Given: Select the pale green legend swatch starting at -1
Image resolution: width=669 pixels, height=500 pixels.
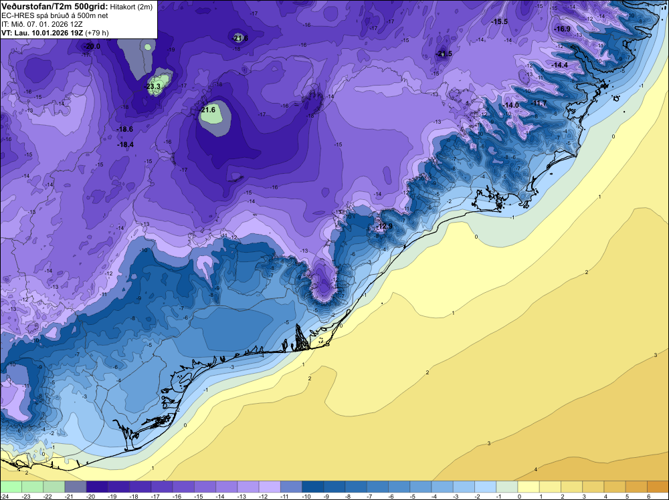Looking at the screenshot, I should pyautogui.click(x=507, y=487).
